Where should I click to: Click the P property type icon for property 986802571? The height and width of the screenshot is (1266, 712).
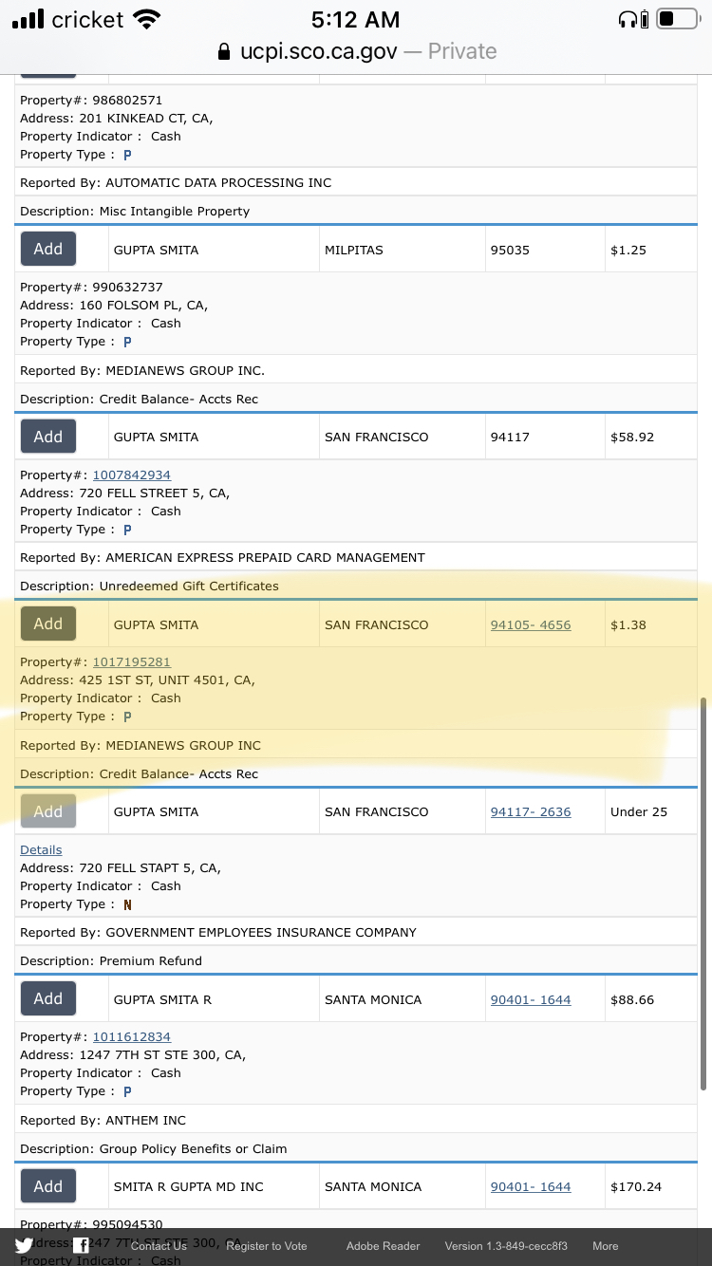[x=127, y=155]
